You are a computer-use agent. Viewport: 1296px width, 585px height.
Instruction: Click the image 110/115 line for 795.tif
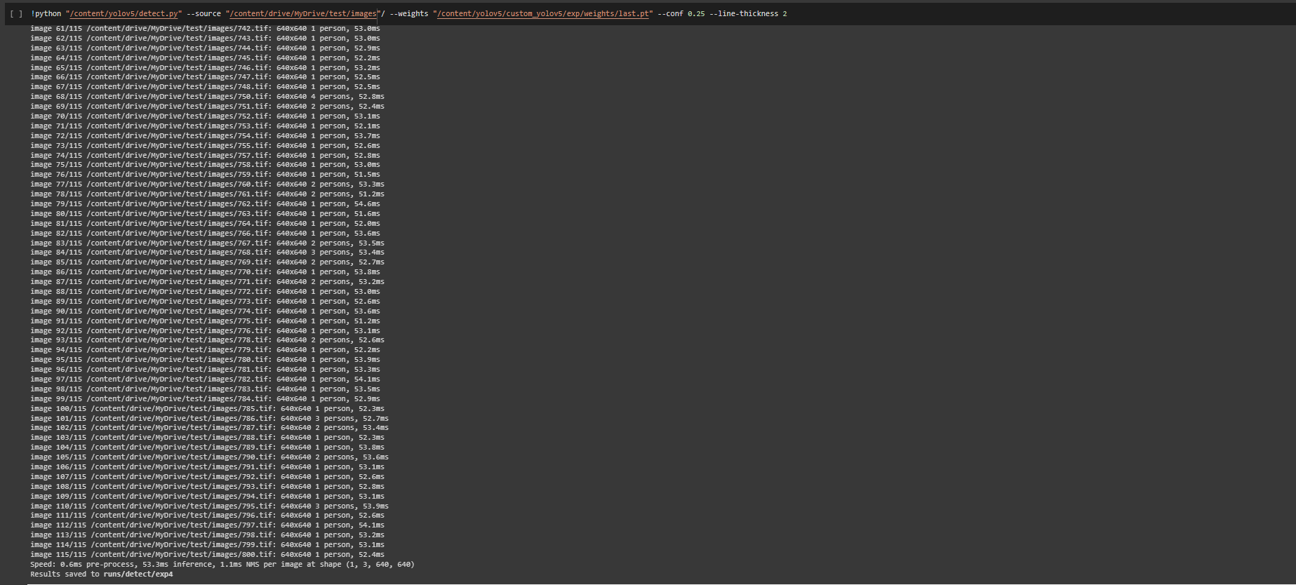[x=209, y=506]
